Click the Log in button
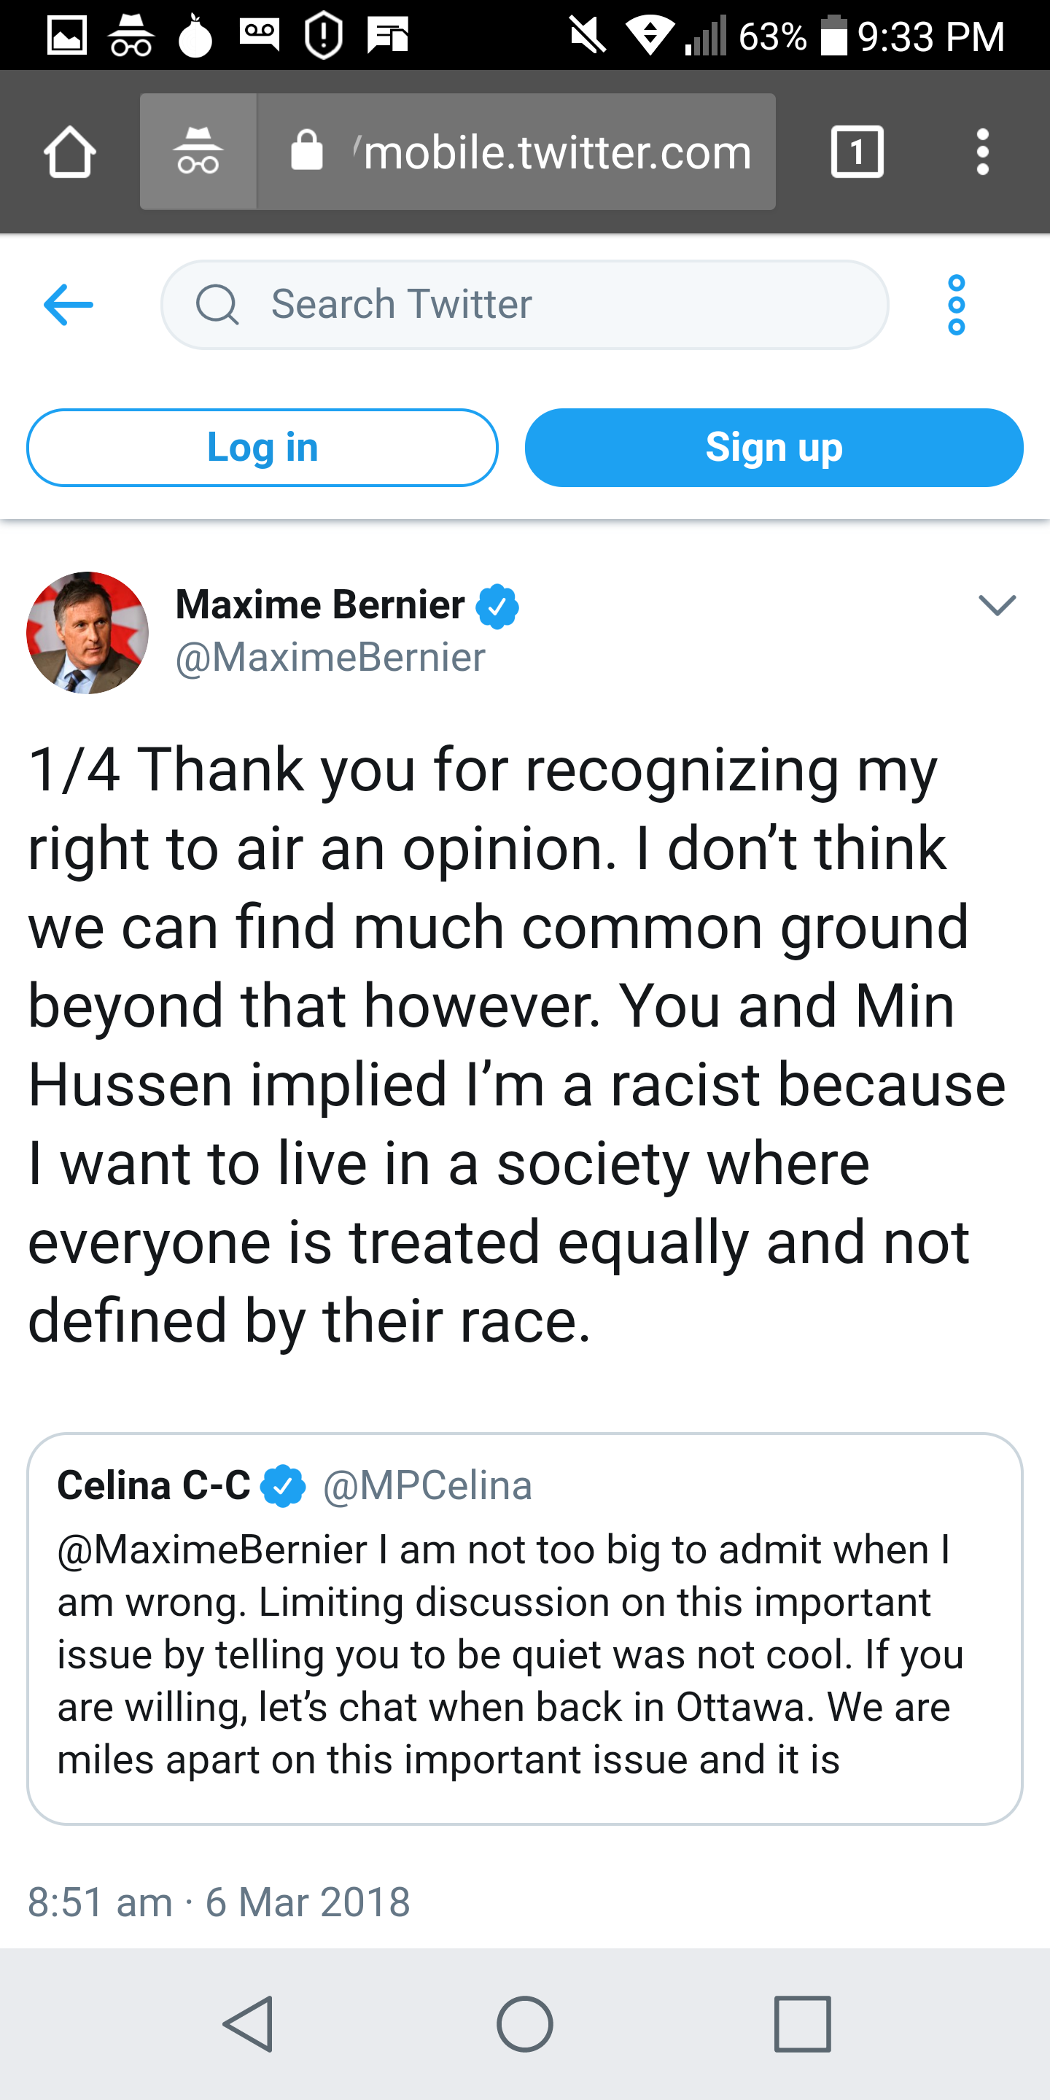 pos(262,448)
